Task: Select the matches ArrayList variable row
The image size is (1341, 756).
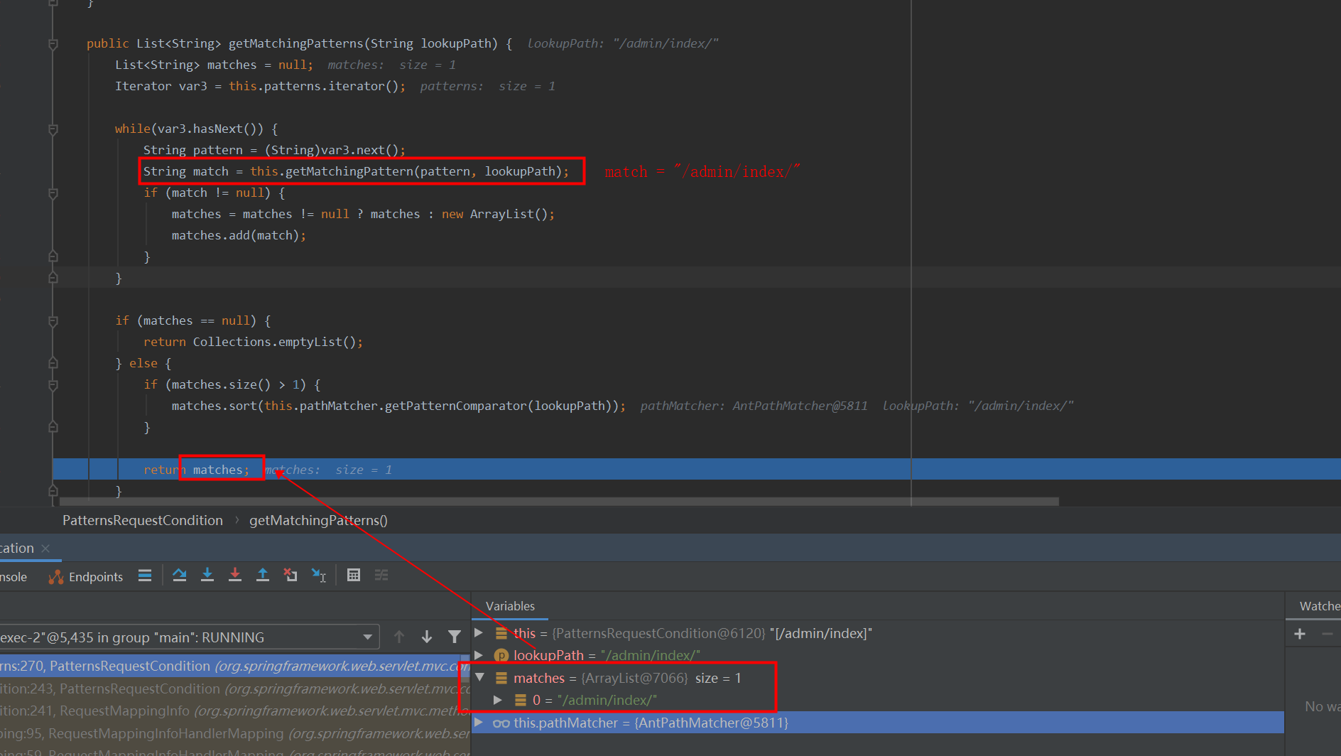Action: click(878, 678)
